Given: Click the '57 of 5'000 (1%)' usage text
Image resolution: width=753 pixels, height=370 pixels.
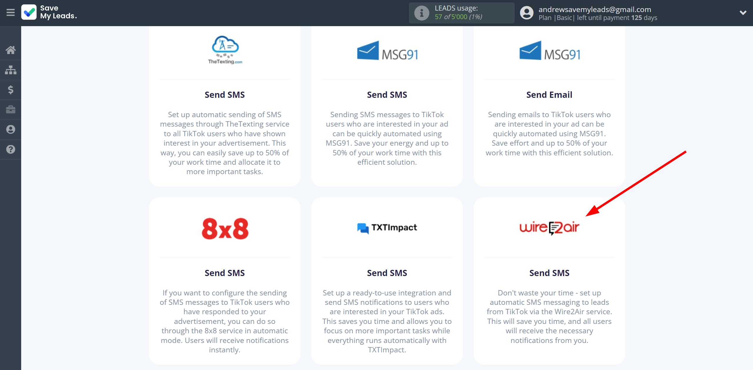Looking at the screenshot, I should [459, 17].
